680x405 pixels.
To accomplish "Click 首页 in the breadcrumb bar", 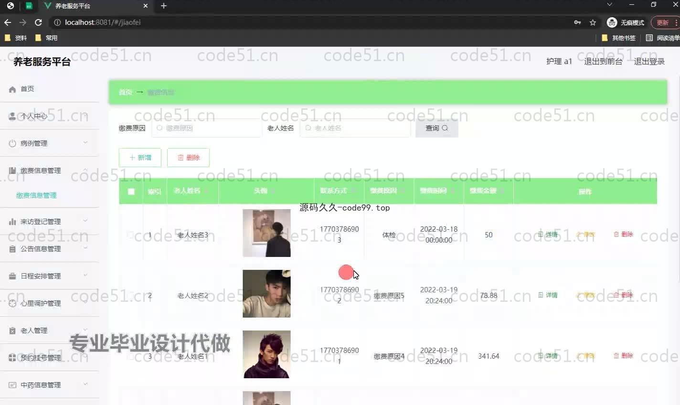I will point(125,92).
